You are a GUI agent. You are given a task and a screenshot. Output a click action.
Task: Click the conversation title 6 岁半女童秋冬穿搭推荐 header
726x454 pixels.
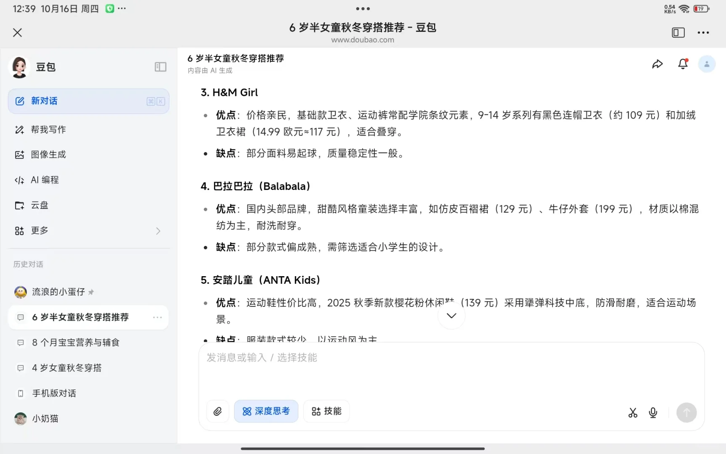click(236, 58)
